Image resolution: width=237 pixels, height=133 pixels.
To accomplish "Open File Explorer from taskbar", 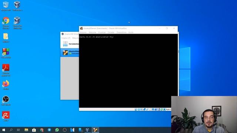I will (26, 130).
